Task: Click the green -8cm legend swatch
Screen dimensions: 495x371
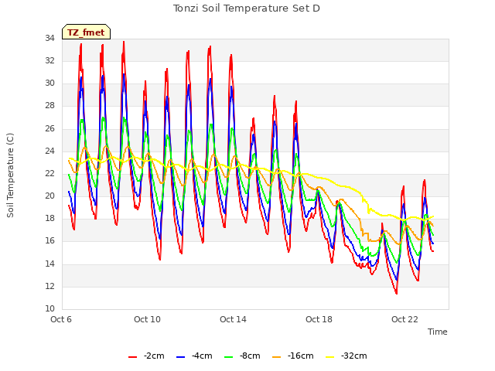Action: tap(229, 356)
